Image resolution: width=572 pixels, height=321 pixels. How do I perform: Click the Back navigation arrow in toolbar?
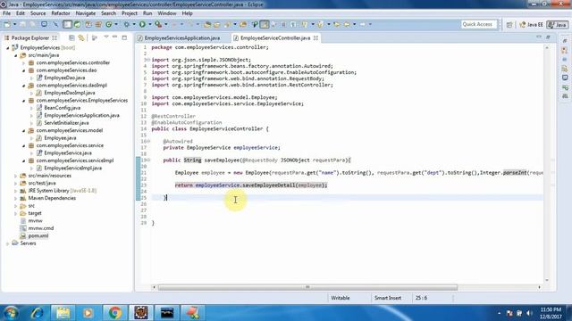pos(346,24)
